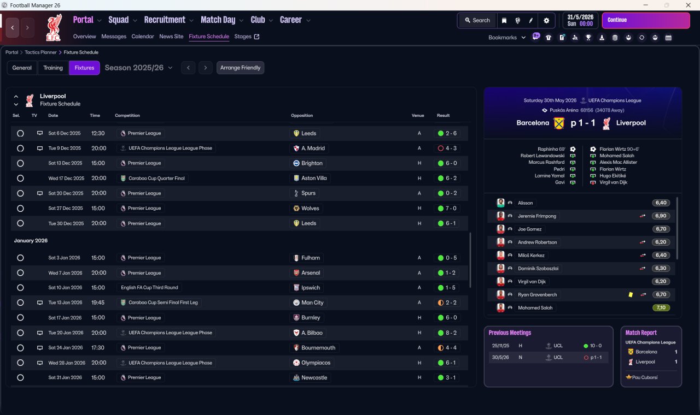This screenshot has height=415, width=700.
Task: Open the Bookmarks dropdown
Action: (507, 38)
